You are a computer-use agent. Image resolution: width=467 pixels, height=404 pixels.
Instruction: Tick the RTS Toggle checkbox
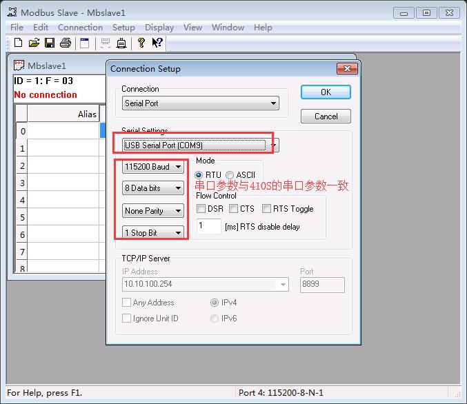pyautogui.click(x=266, y=209)
